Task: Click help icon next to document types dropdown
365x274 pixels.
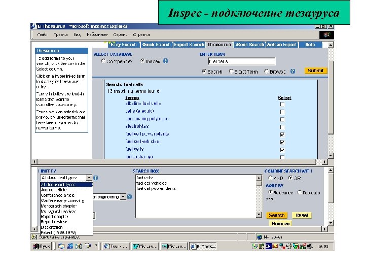Action: point(95,178)
